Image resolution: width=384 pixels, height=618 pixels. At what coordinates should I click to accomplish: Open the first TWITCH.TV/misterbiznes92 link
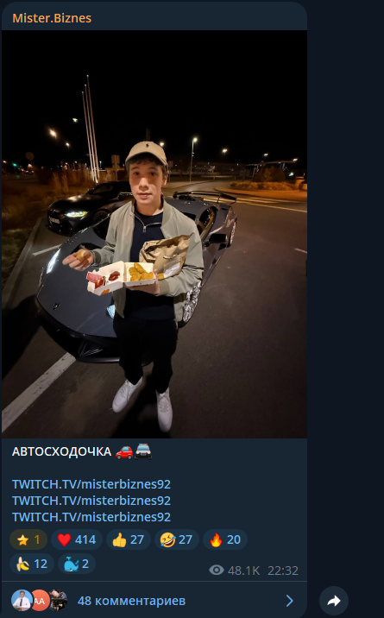click(91, 484)
